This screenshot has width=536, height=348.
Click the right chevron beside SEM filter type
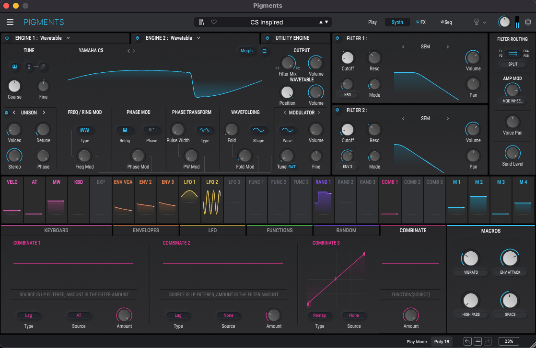point(447,46)
